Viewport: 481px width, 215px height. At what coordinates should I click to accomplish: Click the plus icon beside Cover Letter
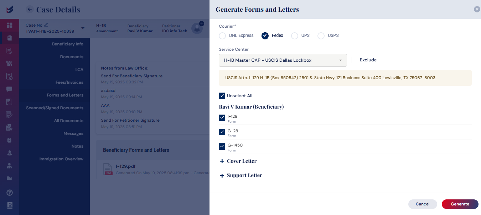click(222, 161)
